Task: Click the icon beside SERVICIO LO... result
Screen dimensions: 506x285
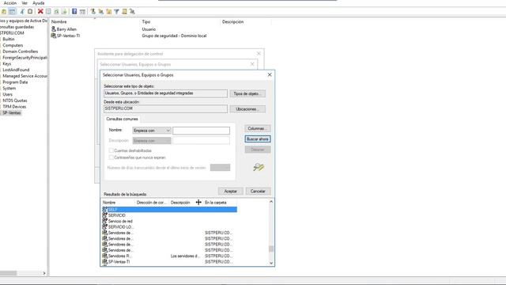Action: tap(105, 227)
